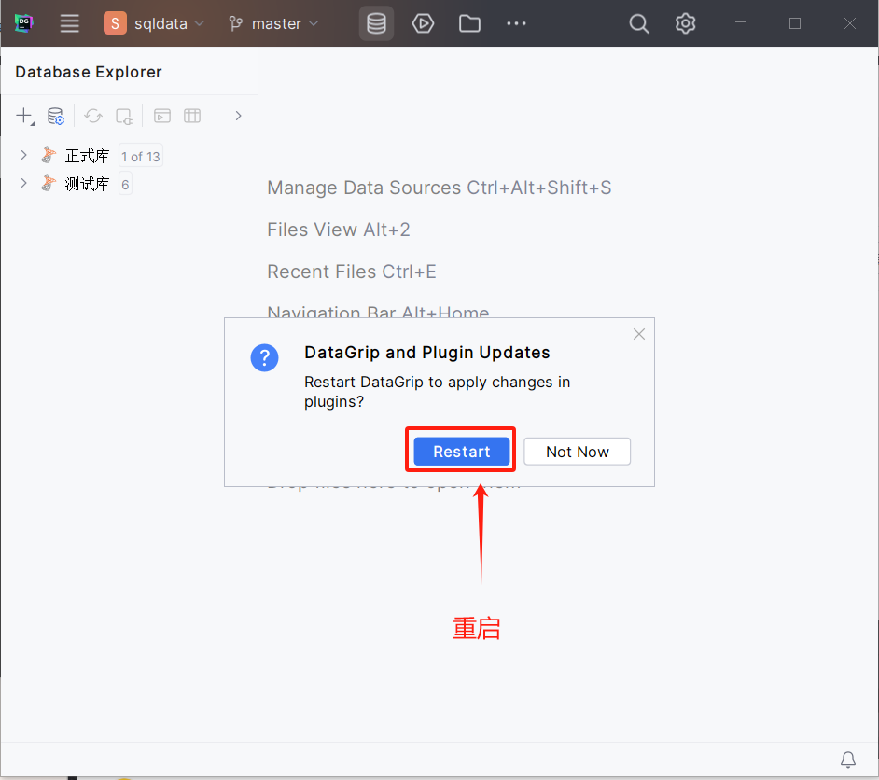Viewport: 879px width, 780px height.
Task: Click the Database Explorer panel title
Action: 89,72
